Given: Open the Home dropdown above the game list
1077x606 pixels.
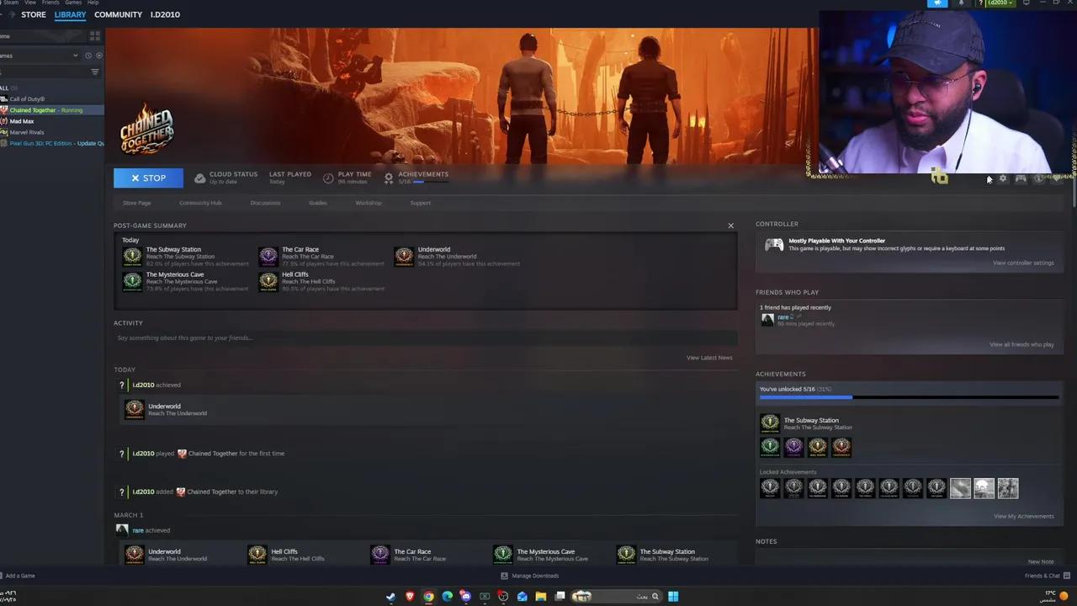Looking at the screenshot, I should click(x=8, y=36).
